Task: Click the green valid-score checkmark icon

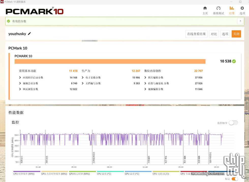Action: pyautogui.click(x=9, y=21)
